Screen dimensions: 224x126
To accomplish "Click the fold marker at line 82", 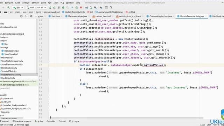I will point(49,84).
